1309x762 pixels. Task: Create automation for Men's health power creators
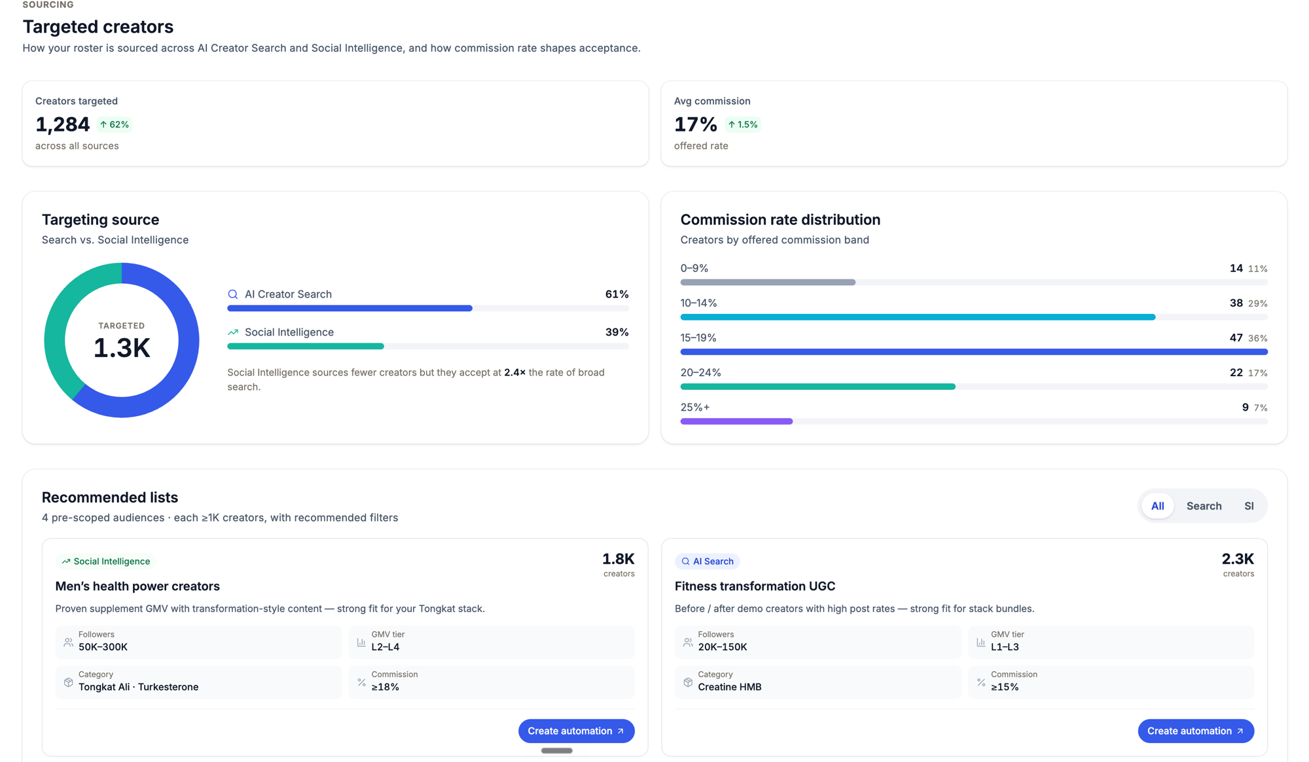pyautogui.click(x=576, y=731)
